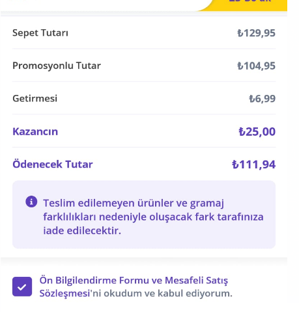299x312 pixels.
Task: Select the Kazancın savings label
Action: tap(35, 131)
